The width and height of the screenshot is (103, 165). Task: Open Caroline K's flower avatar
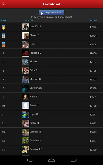tap(26, 141)
